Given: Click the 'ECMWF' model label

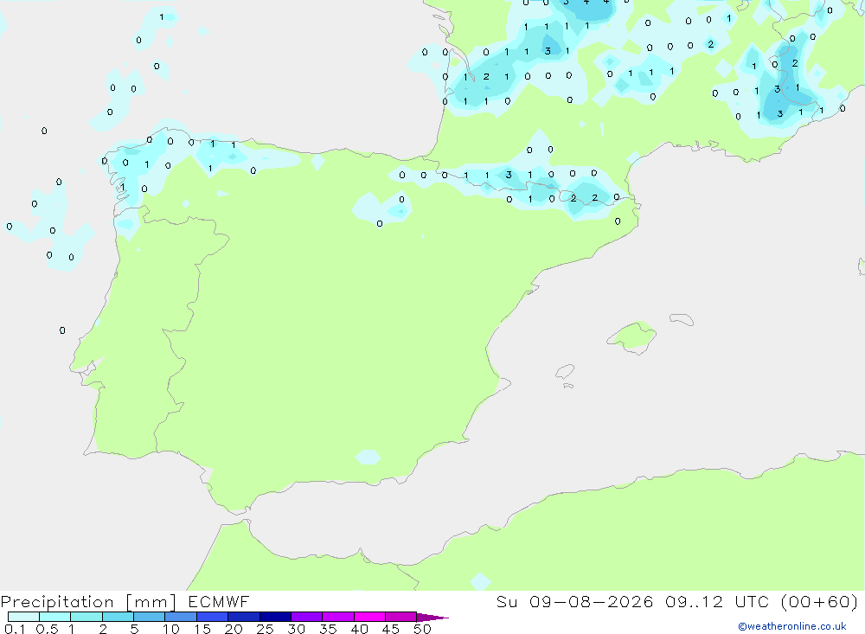Looking at the screenshot, I should tap(219, 601).
